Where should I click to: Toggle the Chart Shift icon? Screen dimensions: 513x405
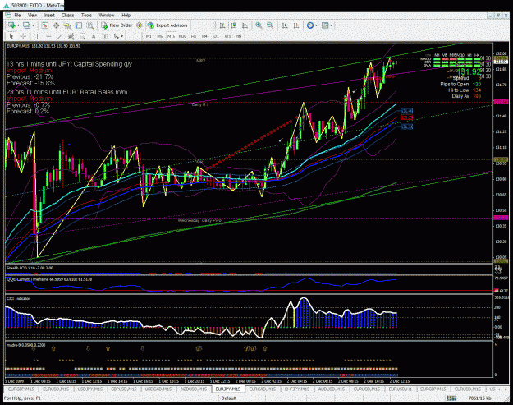tap(296, 25)
